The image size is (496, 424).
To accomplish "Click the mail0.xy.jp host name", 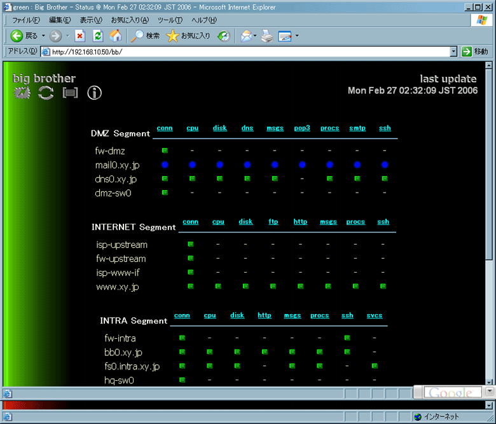I will [117, 165].
